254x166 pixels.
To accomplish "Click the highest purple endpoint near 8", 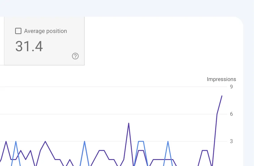I will click(222, 96).
